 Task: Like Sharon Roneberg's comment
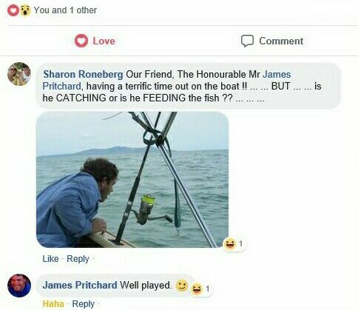click(50, 259)
